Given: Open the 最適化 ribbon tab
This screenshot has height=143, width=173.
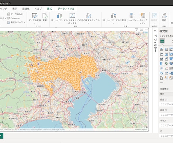Looking at the screenshot, I should coord(26,9).
